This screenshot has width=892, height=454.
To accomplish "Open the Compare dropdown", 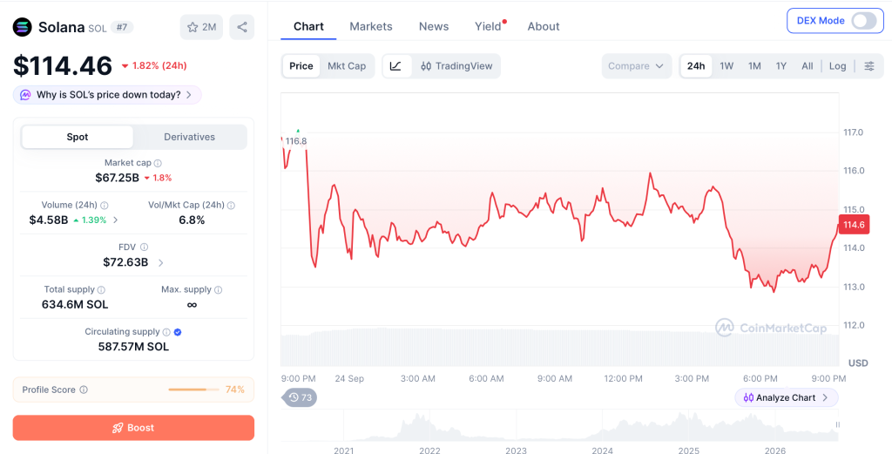I will (x=637, y=66).
